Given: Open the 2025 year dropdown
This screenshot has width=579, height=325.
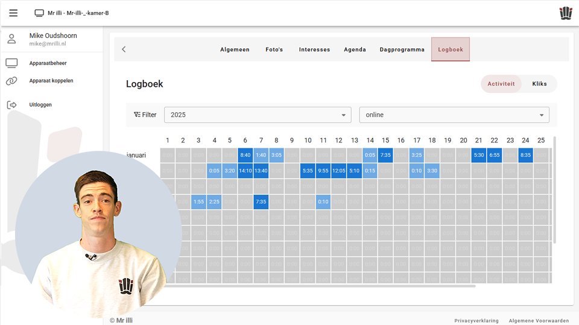Looking at the screenshot, I should pyautogui.click(x=258, y=115).
